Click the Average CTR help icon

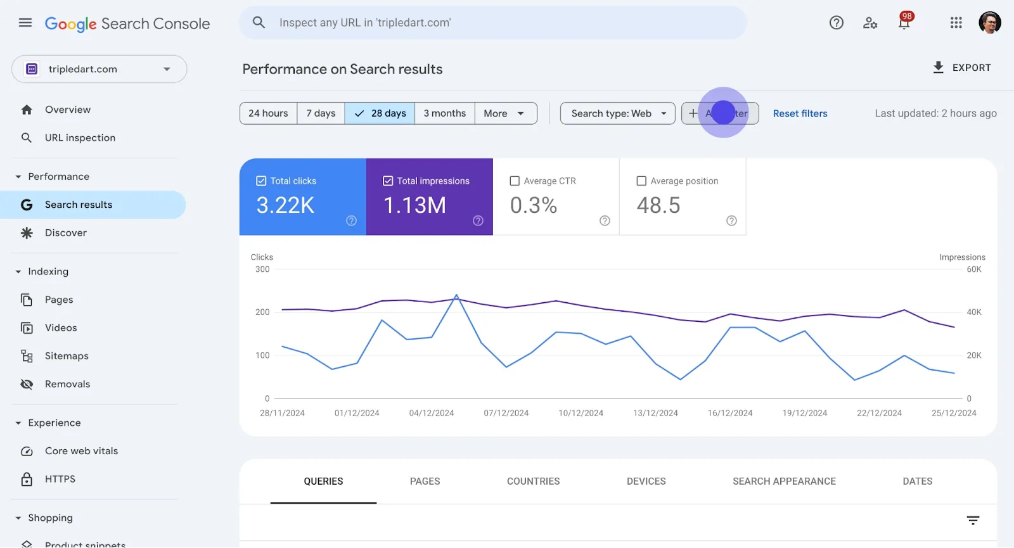(605, 220)
